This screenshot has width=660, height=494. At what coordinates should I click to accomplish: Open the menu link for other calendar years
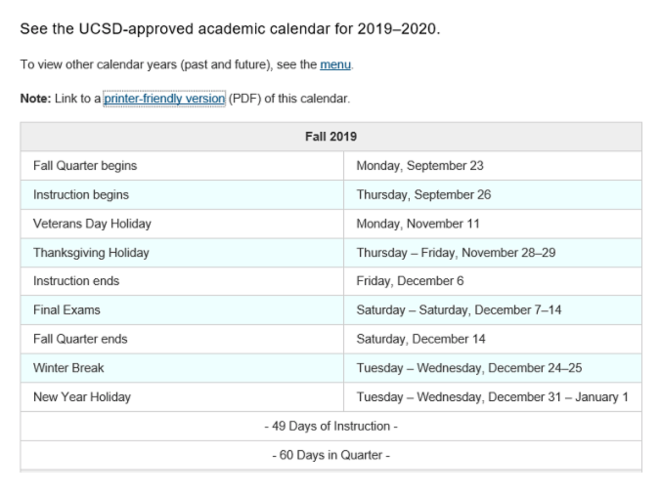(335, 64)
